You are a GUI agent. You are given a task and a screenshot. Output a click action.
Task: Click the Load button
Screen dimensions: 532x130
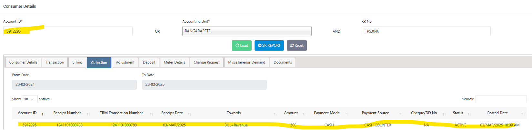(x=242, y=45)
